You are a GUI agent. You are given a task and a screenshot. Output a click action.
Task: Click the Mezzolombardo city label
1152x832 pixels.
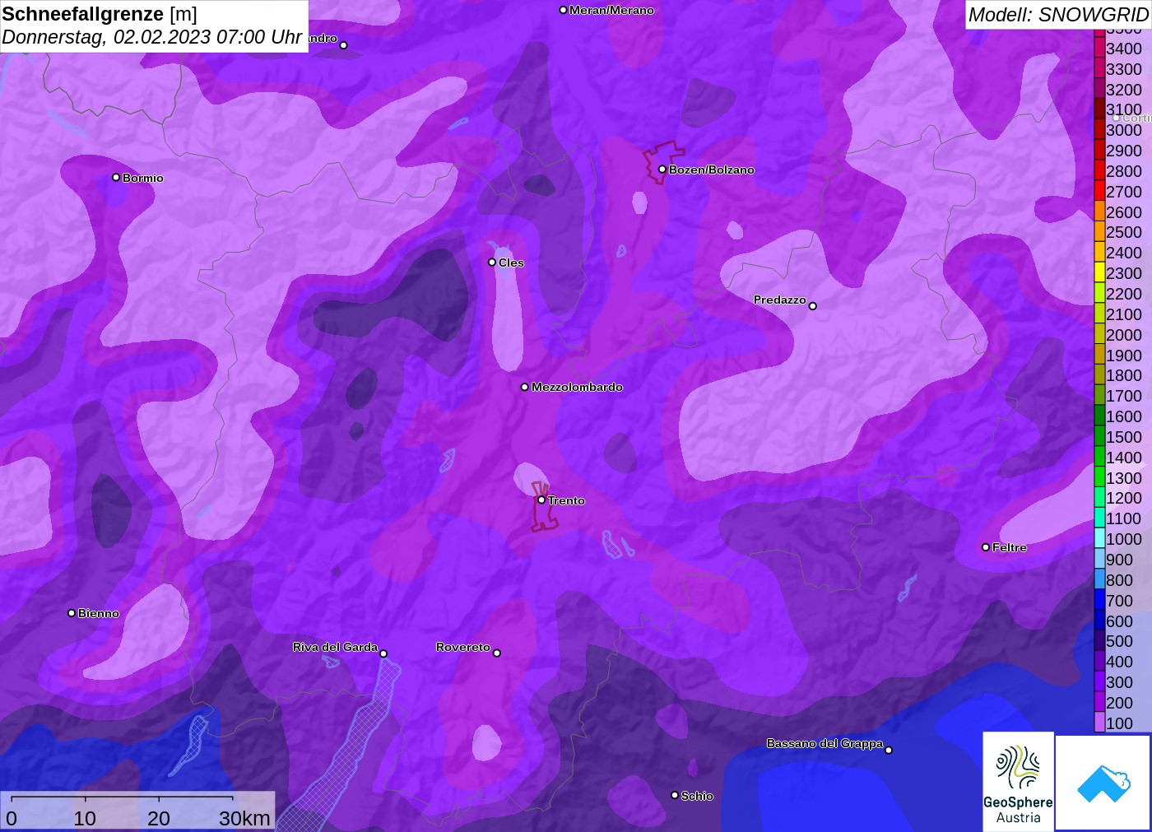tap(577, 387)
